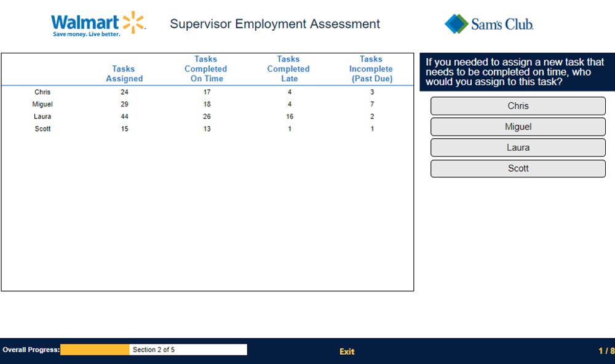Click the Tasks Assigned column header
The width and height of the screenshot is (615, 364).
point(124,74)
